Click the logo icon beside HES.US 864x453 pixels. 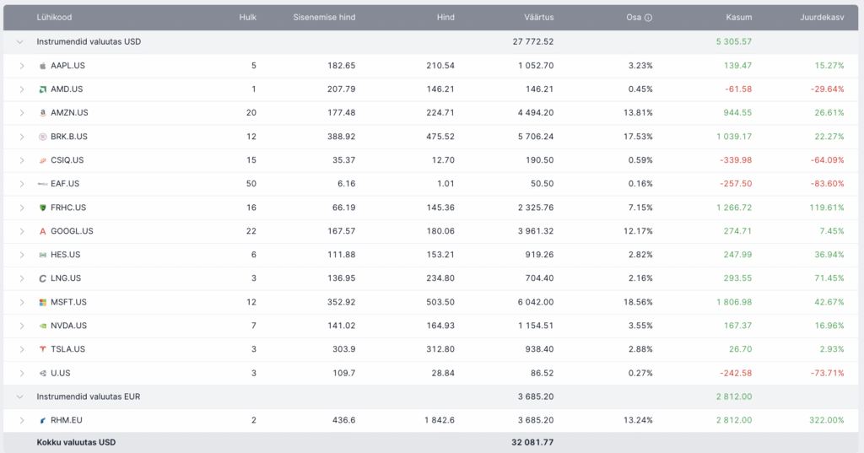click(x=42, y=255)
